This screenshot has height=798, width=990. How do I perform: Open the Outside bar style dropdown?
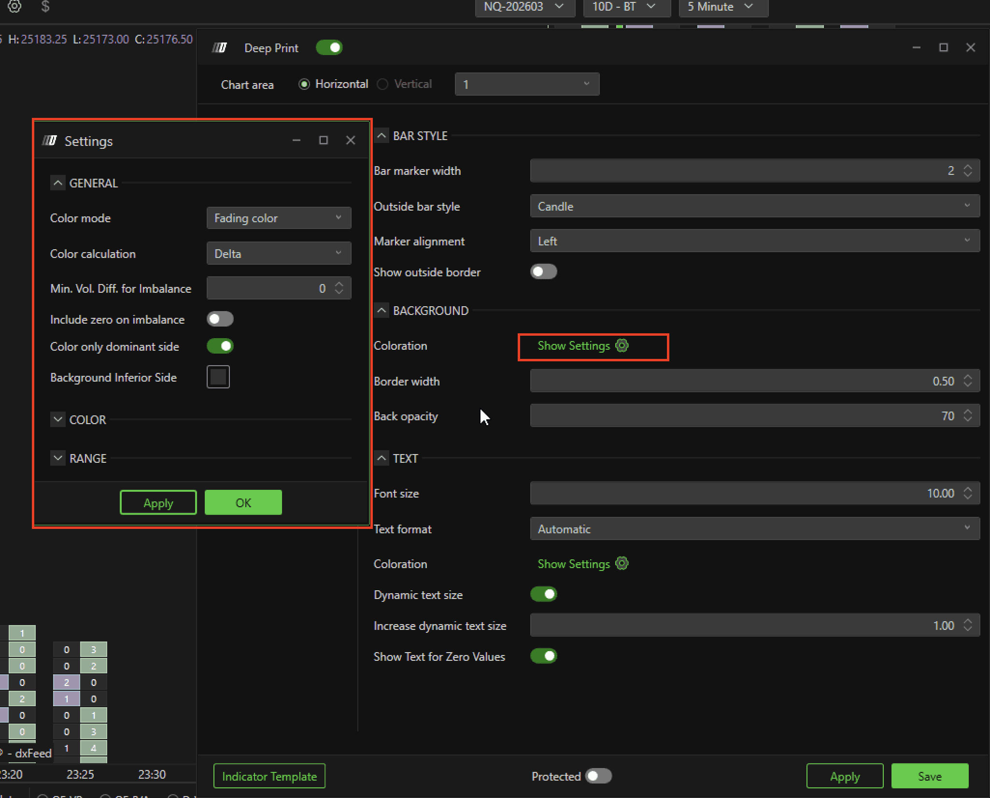(x=754, y=206)
